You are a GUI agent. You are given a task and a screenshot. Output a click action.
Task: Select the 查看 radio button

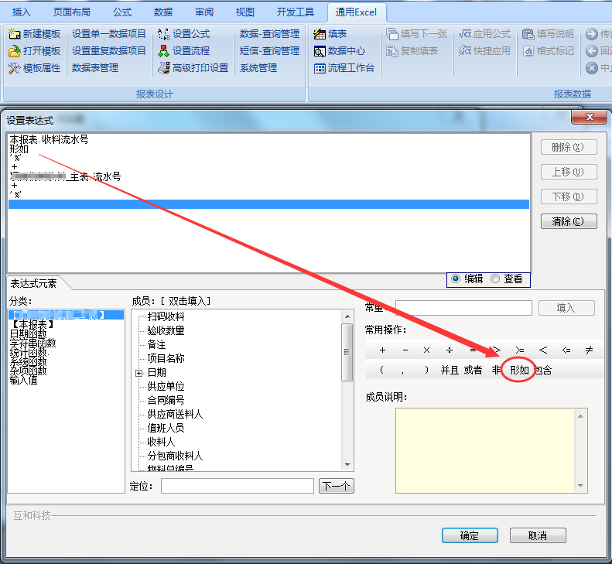pos(494,279)
